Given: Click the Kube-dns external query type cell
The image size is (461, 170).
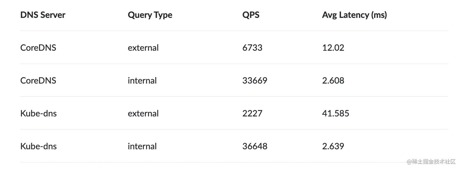Looking at the screenshot, I should click(x=143, y=113).
